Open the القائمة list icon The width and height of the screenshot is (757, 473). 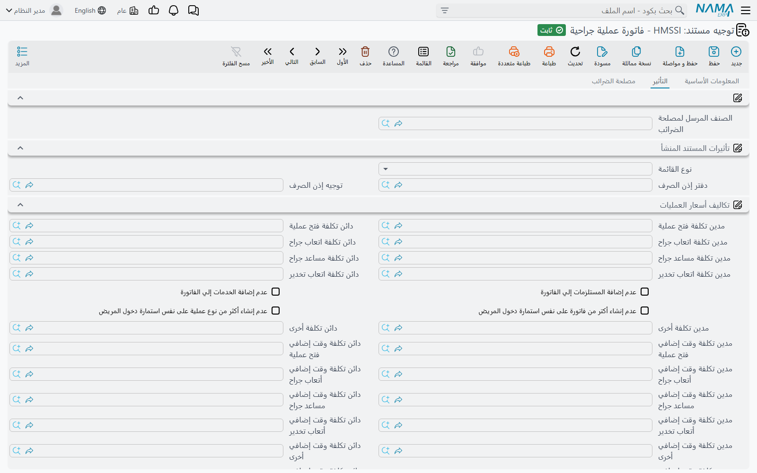(423, 52)
